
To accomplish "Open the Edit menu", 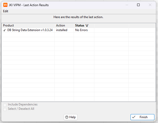I will [x=6, y=11].
